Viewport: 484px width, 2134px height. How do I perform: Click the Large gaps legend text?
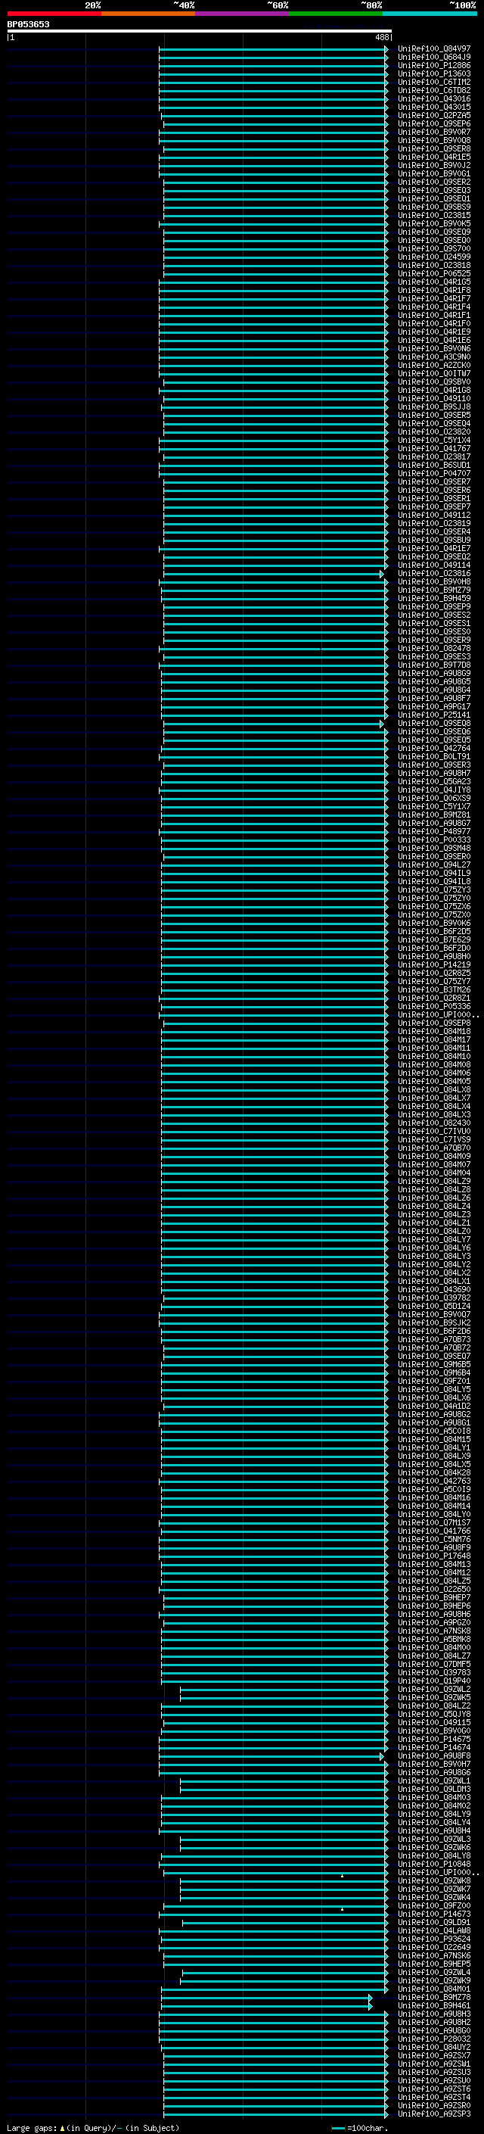point(93,2127)
